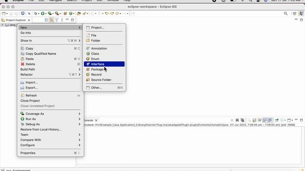Open the Team submenu
This screenshot has width=305, height=171.
pos(50,134)
